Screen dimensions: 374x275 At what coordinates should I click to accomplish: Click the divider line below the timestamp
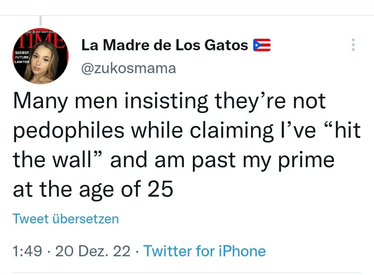pos(187,272)
